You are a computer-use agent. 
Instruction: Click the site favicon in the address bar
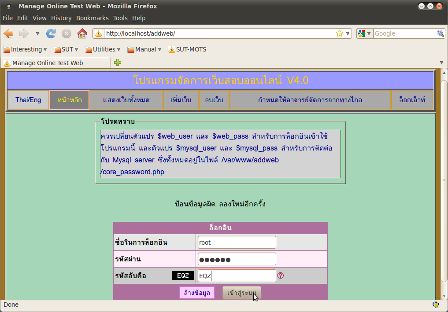(x=99, y=33)
